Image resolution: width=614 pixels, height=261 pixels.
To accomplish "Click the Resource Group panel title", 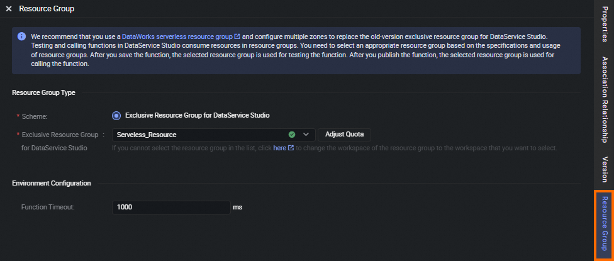I will click(x=47, y=9).
